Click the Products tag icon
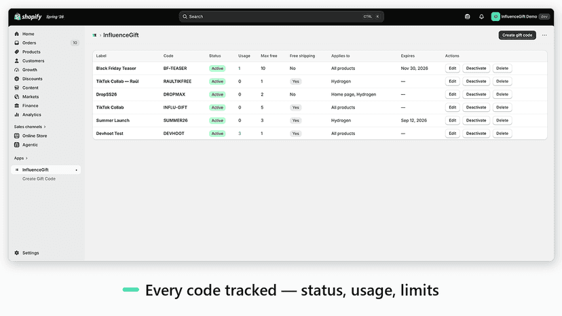This screenshot has height=316, width=562. 16,52
